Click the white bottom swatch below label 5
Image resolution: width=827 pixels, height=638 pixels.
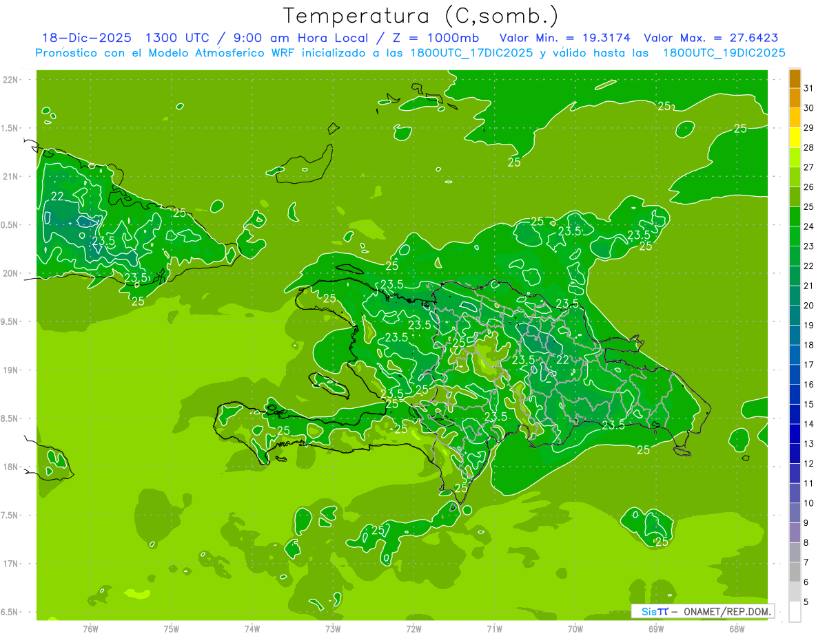tap(795, 612)
